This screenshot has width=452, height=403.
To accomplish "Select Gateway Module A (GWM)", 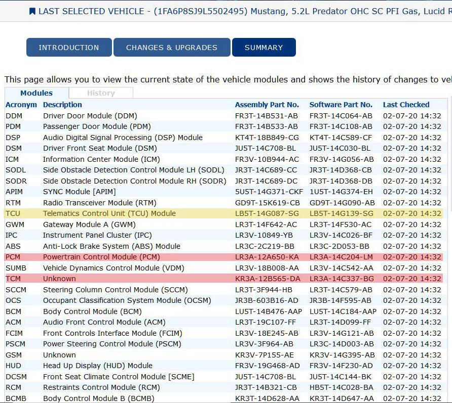I will [x=89, y=225].
